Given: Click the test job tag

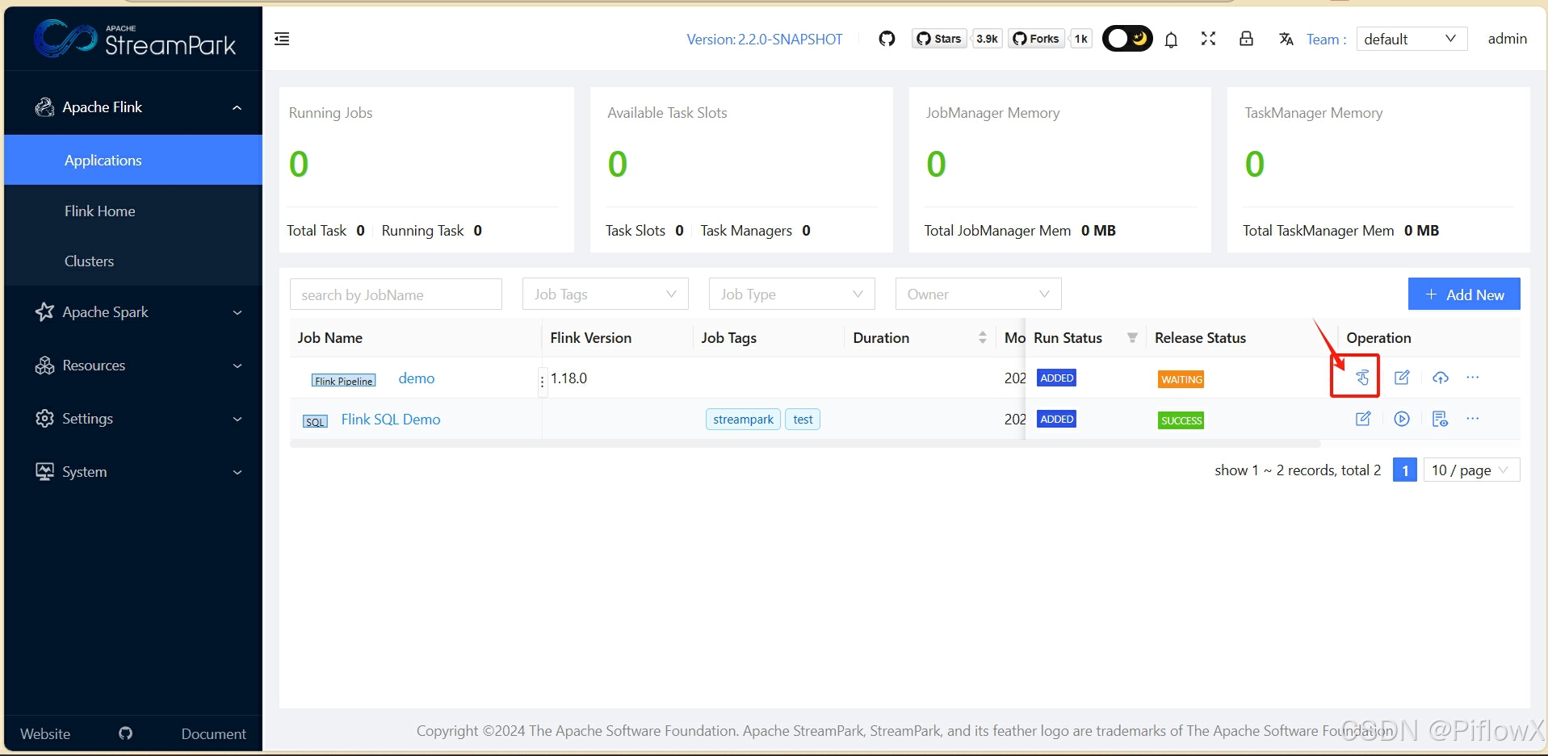Looking at the screenshot, I should point(803,420).
